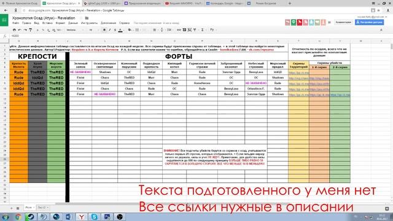Click the Word icon in the taskbar
The image size is (393, 221).
69,217
